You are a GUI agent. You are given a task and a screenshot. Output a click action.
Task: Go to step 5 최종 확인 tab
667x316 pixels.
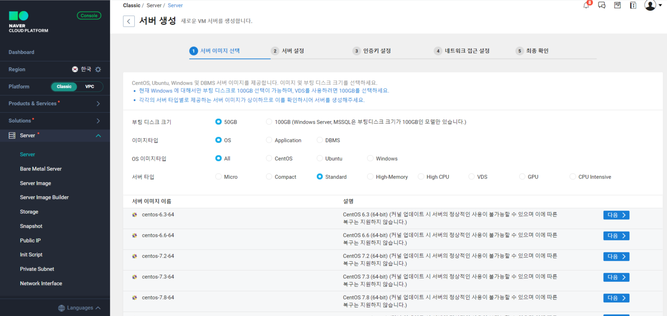pyautogui.click(x=532, y=51)
